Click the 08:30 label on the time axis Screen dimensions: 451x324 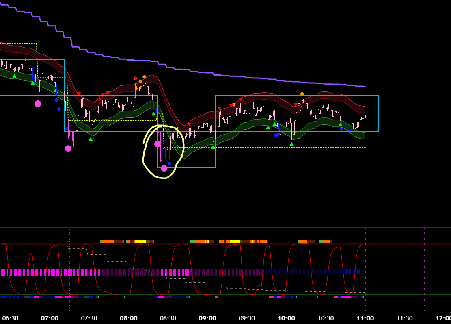pyautogui.click(x=168, y=318)
